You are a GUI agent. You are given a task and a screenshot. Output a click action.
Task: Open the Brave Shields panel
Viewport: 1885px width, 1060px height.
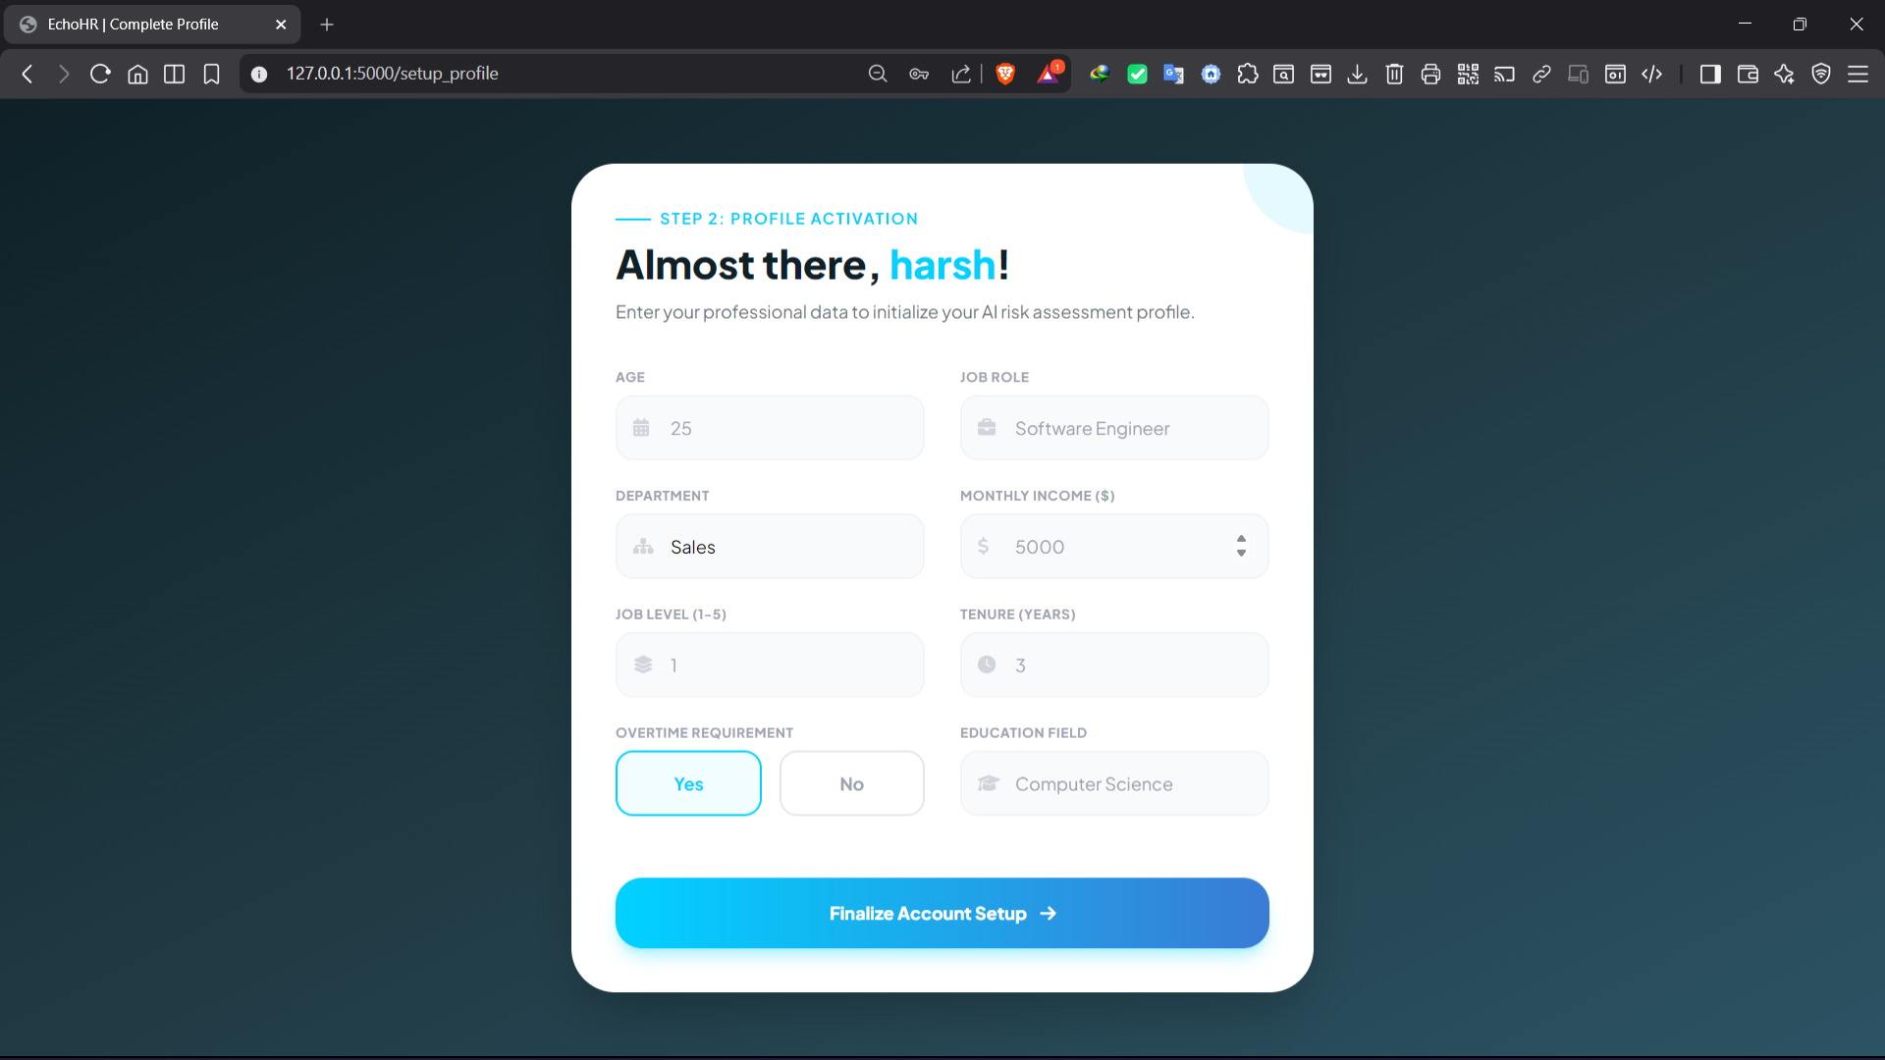[1005, 74]
